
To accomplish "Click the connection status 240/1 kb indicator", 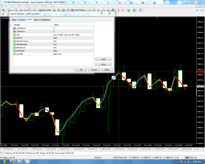I will [191, 157].
